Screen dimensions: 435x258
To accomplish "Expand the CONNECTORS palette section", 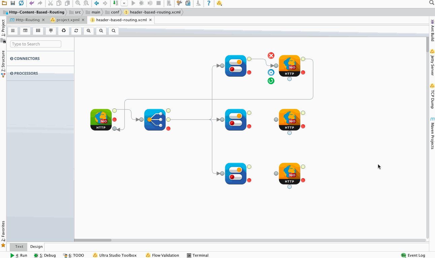I will (25, 59).
